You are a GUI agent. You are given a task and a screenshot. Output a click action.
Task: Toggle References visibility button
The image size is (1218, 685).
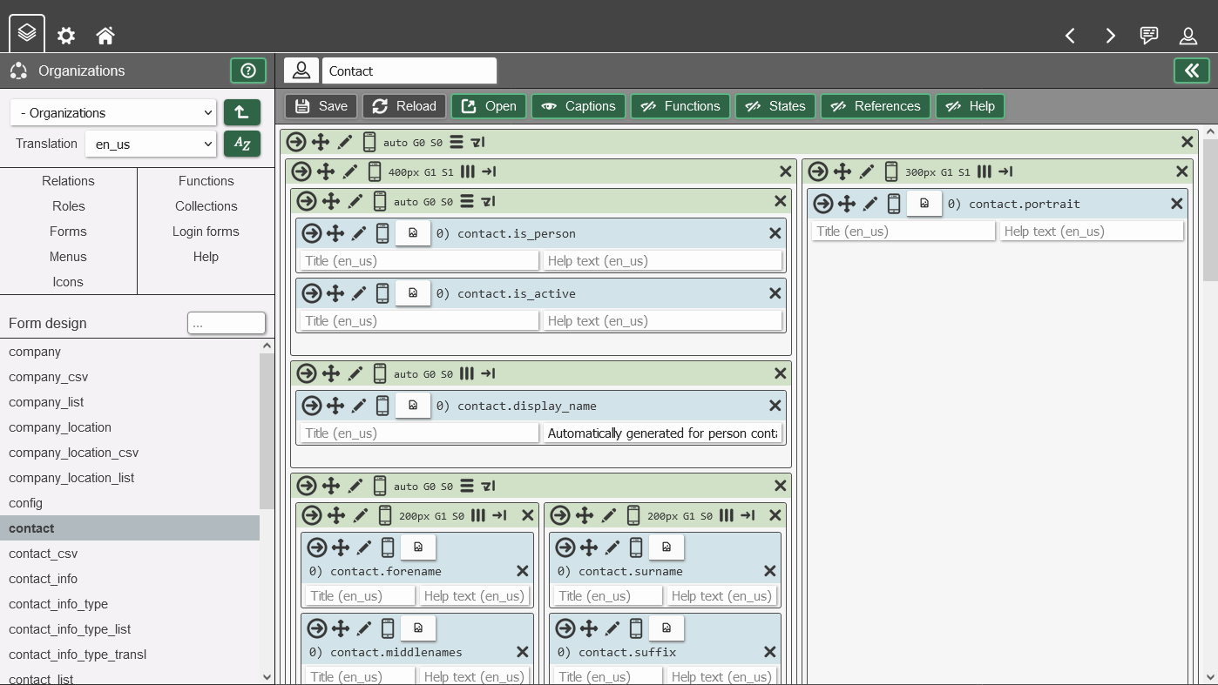tap(876, 106)
